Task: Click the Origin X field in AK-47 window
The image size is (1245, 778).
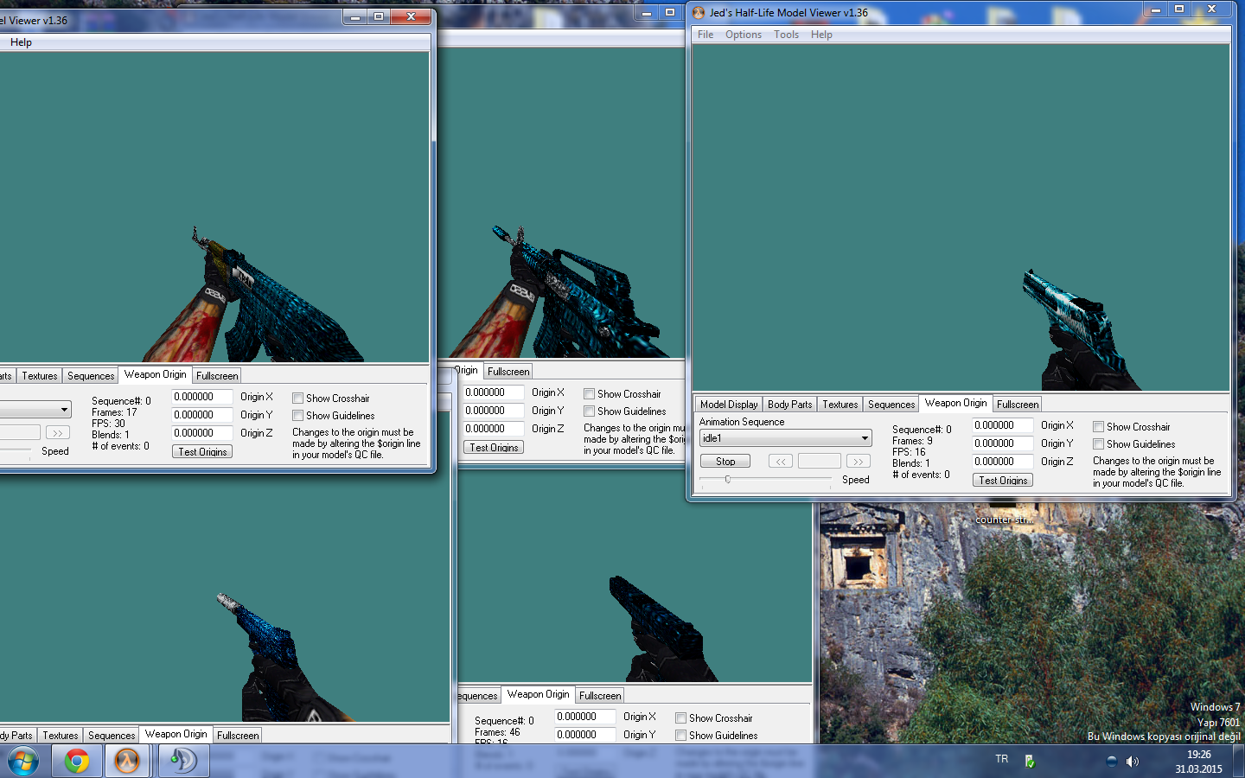Action: click(202, 397)
